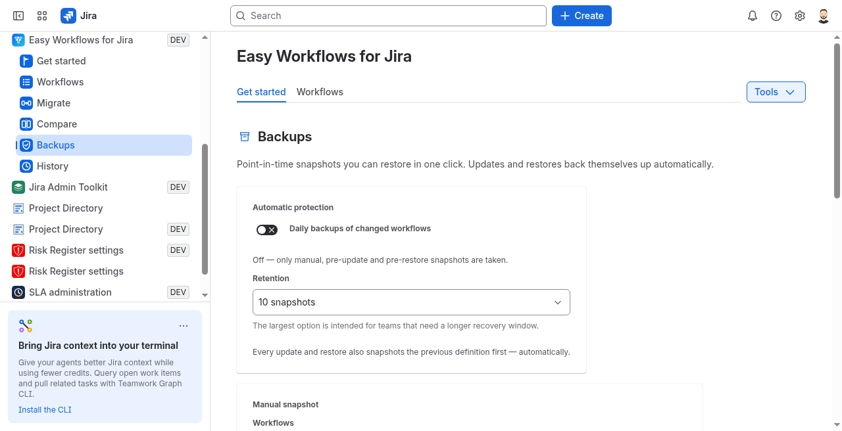Open the notifications bell

tap(753, 16)
